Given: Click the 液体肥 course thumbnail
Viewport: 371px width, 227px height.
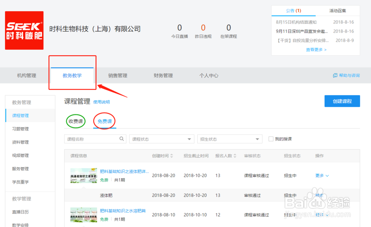Looking at the screenshot, I should [x=83, y=175].
